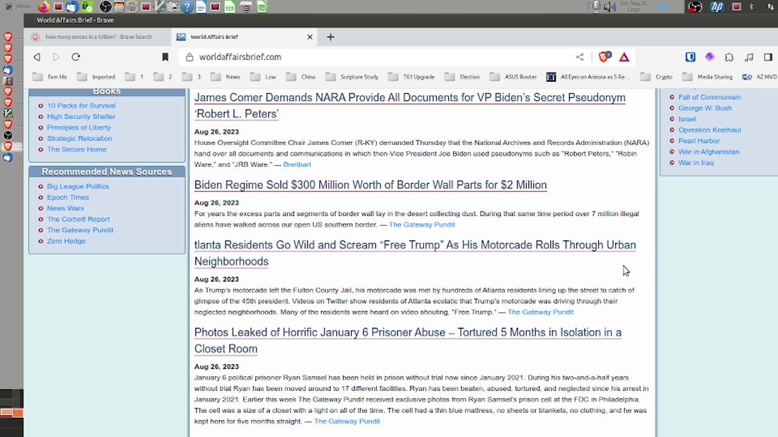Visit Big League Politics news source
The image size is (778, 437).
(x=78, y=186)
